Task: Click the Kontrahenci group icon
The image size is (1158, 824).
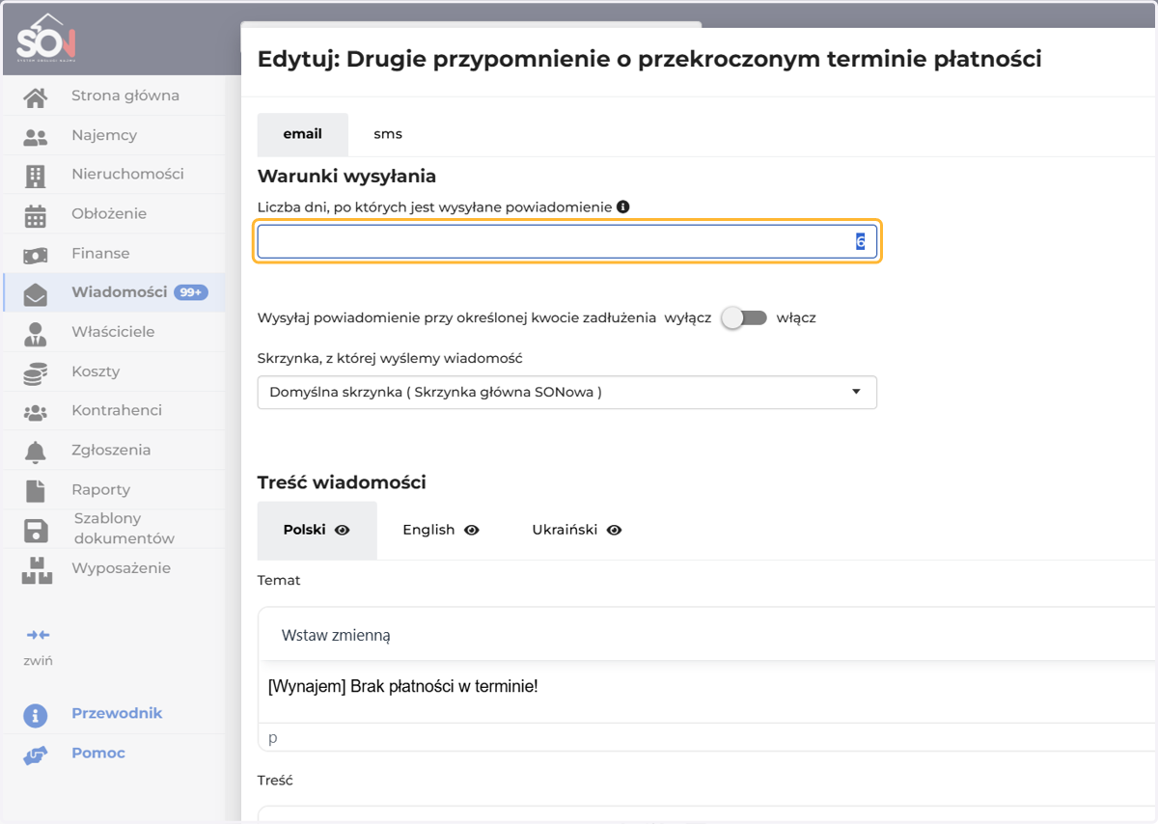Action: [x=36, y=412]
